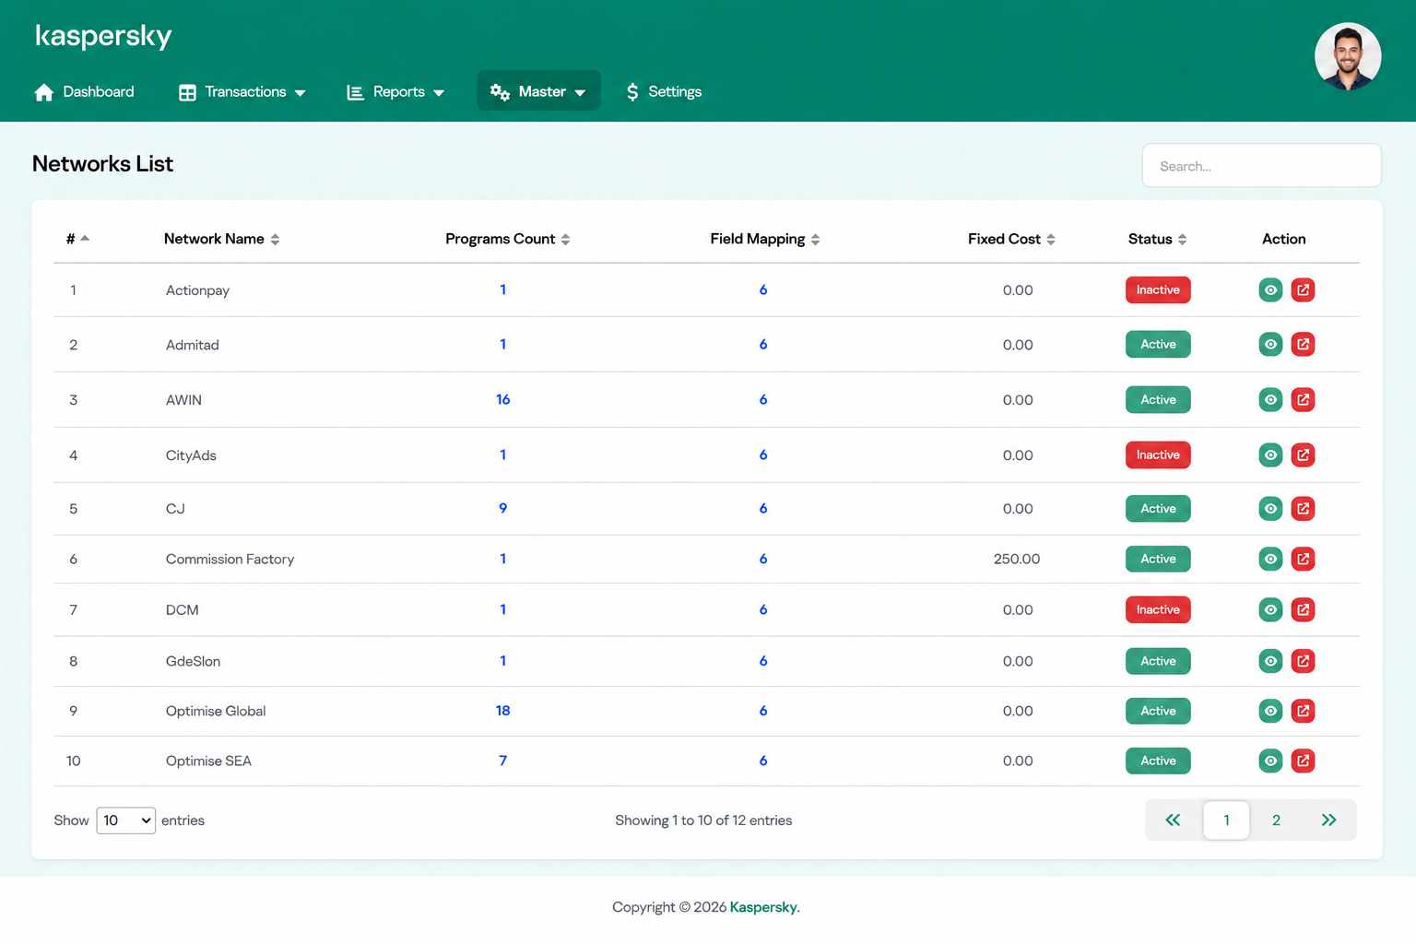
Task: Open the red edit icon for Admitad
Action: tap(1303, 344)
